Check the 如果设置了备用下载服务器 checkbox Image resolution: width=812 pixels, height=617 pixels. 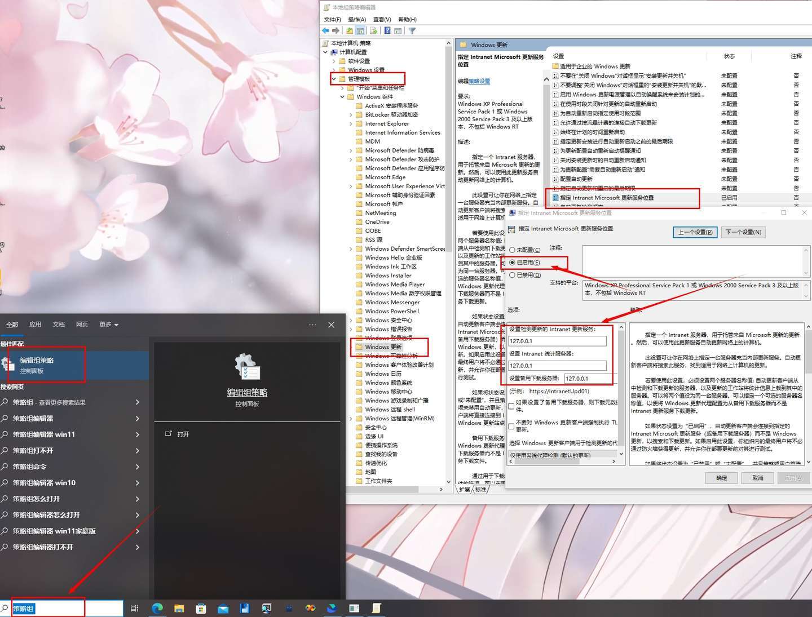tap(511, 406)
